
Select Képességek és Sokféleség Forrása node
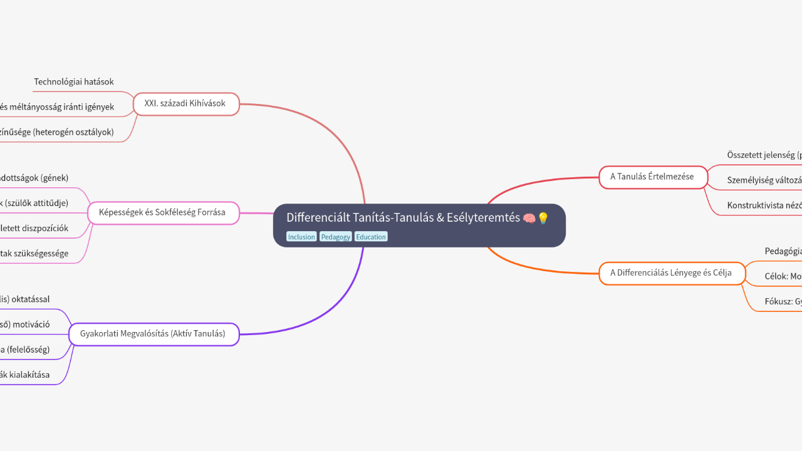coord(162,212)
